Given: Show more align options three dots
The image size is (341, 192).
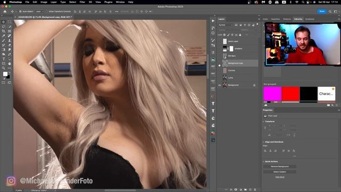Looking at the screenshot, I should click(x=295, y=156).
